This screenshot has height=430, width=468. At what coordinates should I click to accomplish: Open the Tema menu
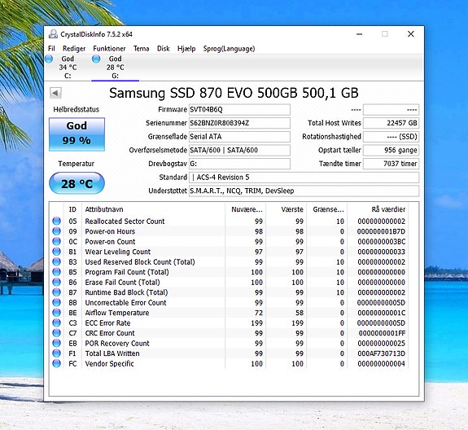click(141, 48)
